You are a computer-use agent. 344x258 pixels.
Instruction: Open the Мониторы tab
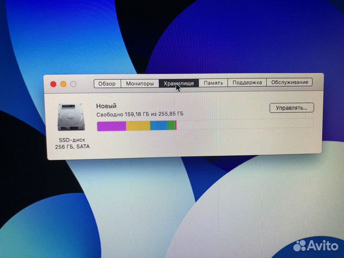coord(140,83)
